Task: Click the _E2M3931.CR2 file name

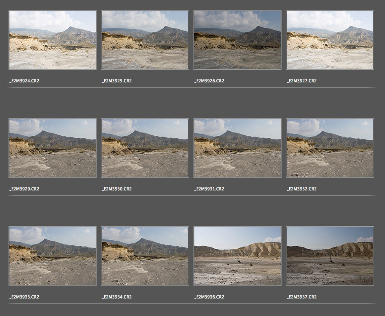Action: (209, 189)
